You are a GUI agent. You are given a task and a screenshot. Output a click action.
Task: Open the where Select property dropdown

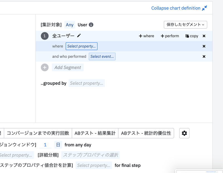pyautogui.click(x=81, y=46)
